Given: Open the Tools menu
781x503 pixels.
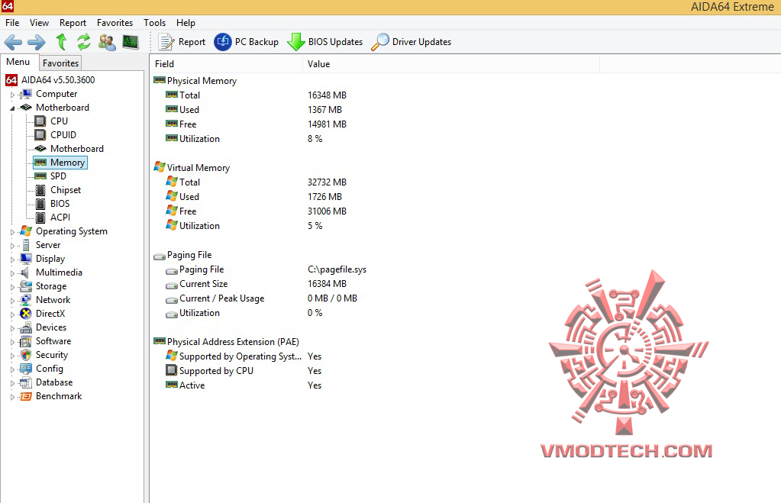Looking at the screenshot, I should (x=154, y=23).
